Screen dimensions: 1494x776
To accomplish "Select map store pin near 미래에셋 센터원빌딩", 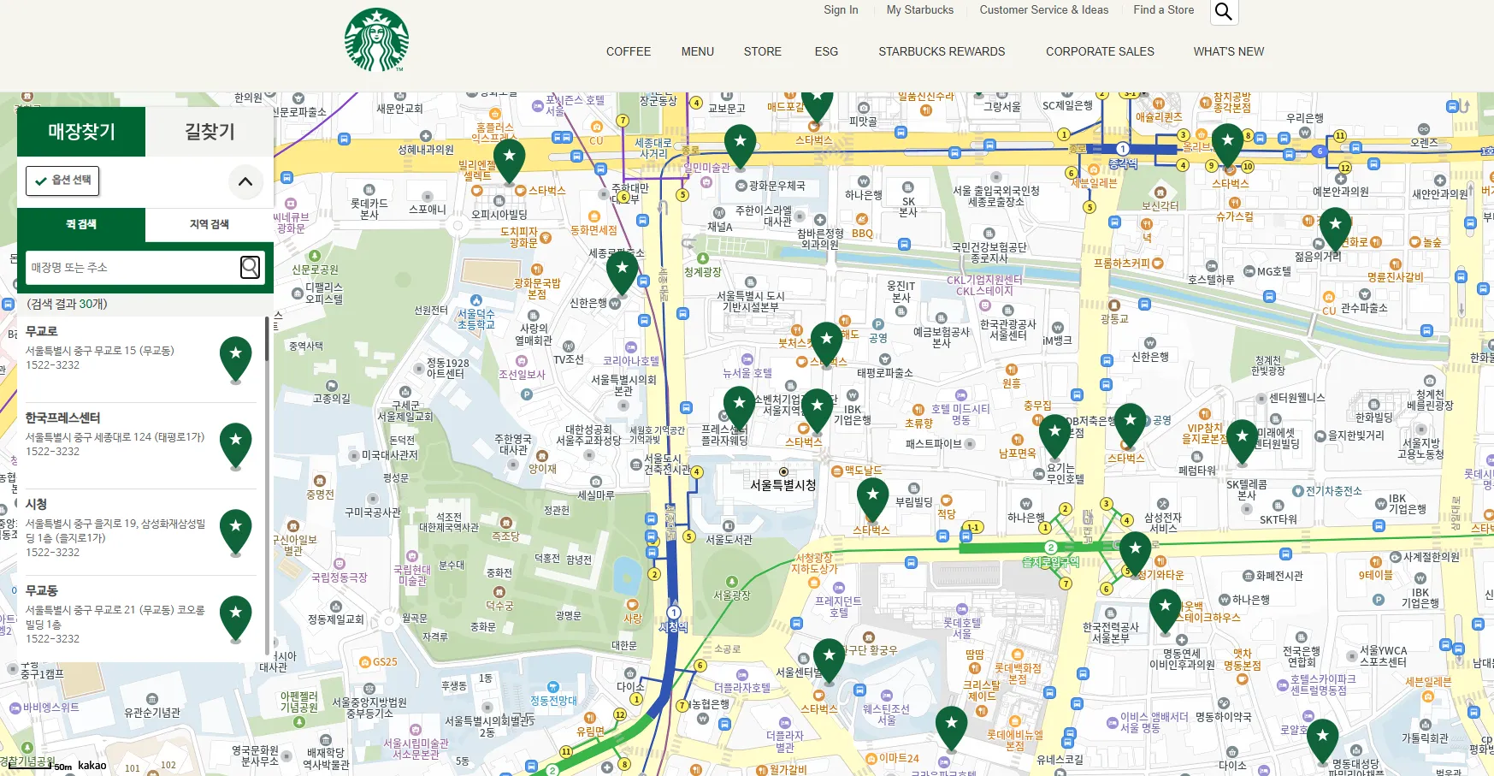I will click(x=1243, y=441).
